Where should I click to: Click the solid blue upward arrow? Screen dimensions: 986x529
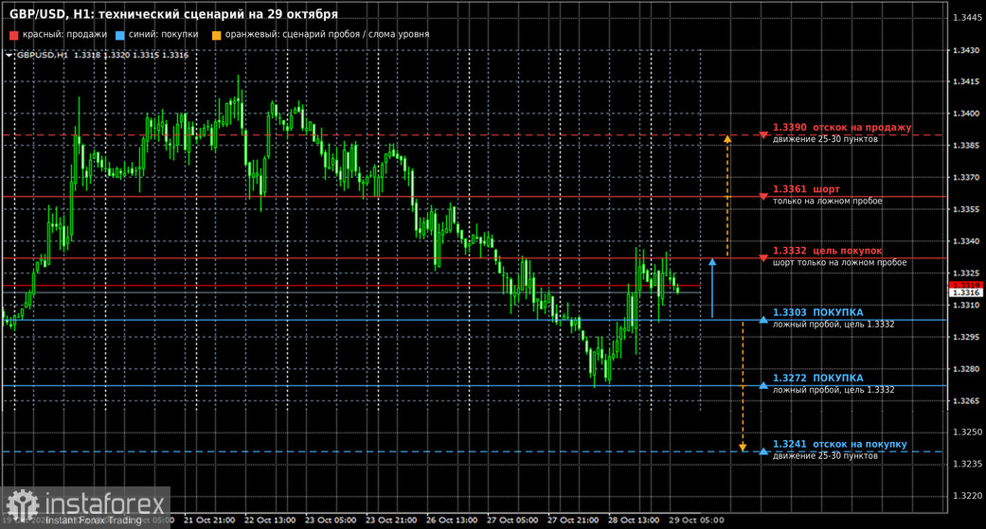point(712,288)
